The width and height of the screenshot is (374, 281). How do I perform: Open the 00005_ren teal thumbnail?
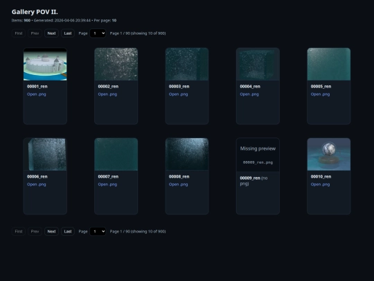tap(329, 65)
